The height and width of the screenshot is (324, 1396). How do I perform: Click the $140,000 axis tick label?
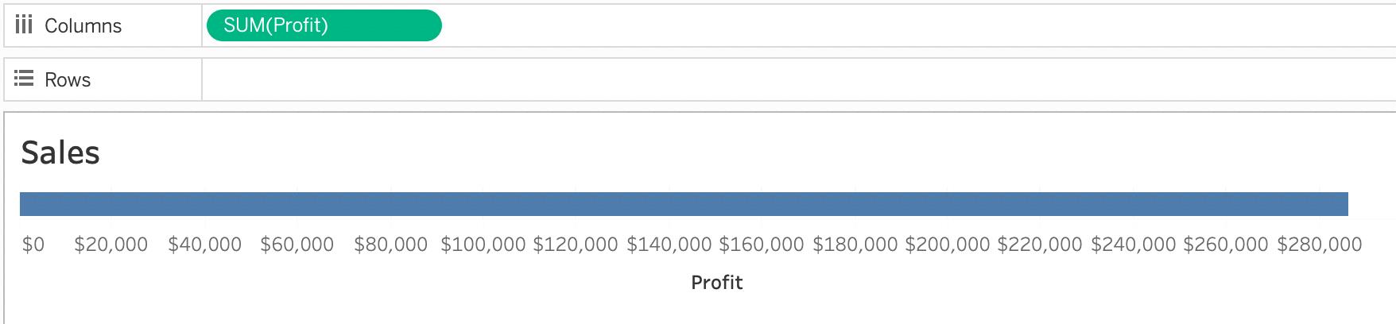669,245
